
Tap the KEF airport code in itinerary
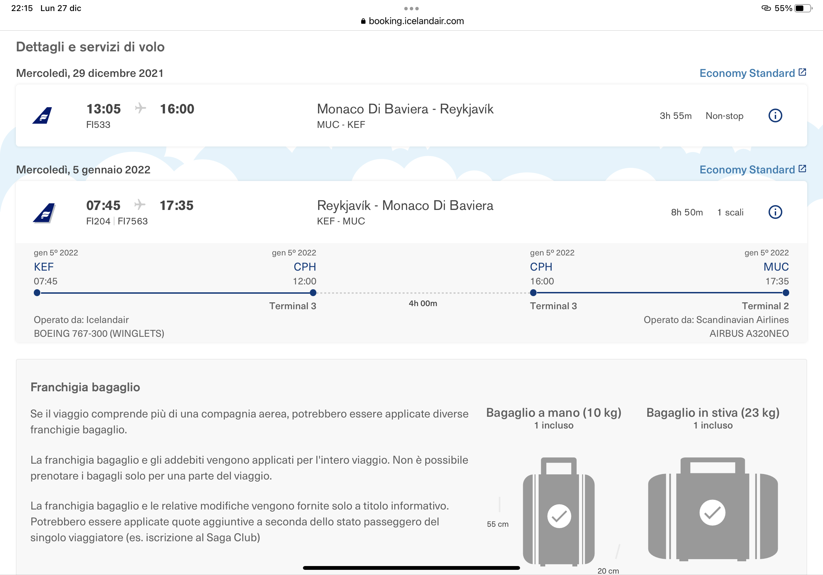44,267
